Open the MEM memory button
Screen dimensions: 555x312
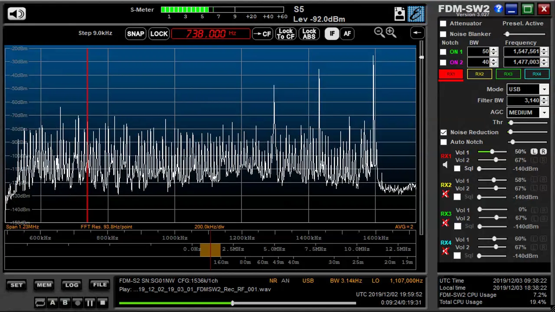click(x=44, y=285)
